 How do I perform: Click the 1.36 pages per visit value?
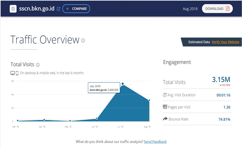(x=227, y=107)
